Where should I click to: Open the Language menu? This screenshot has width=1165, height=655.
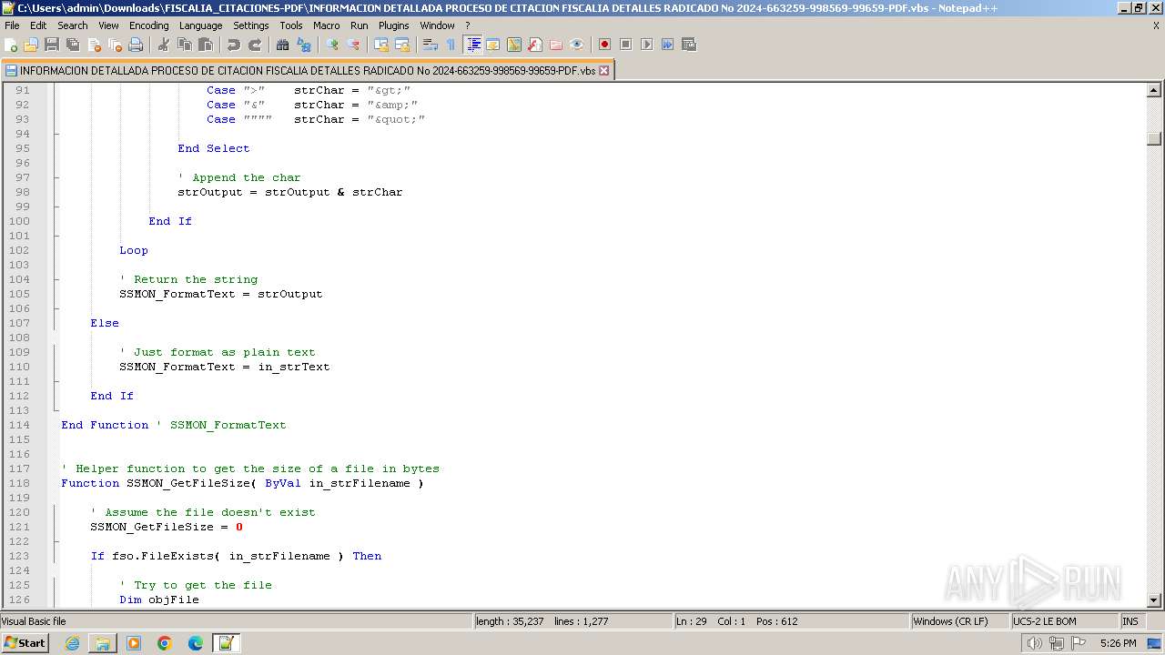(x=200, y=25)
